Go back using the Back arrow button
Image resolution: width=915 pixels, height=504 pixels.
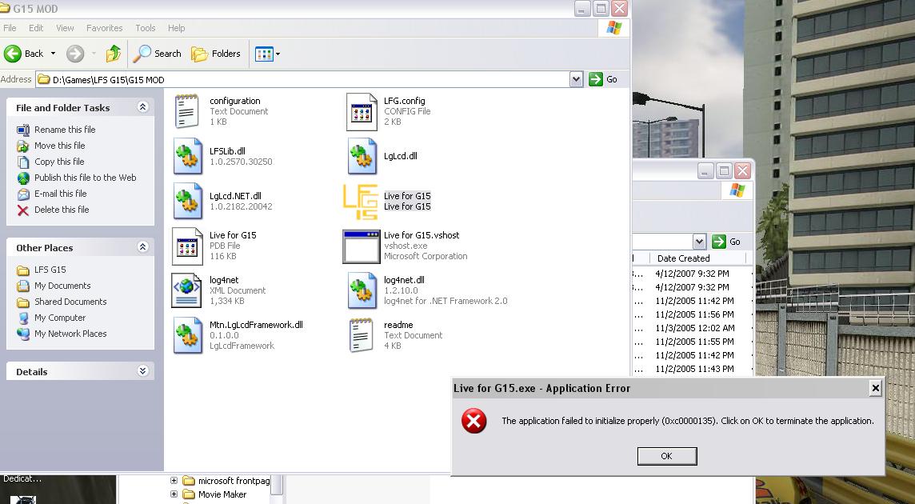pos(23,54)
